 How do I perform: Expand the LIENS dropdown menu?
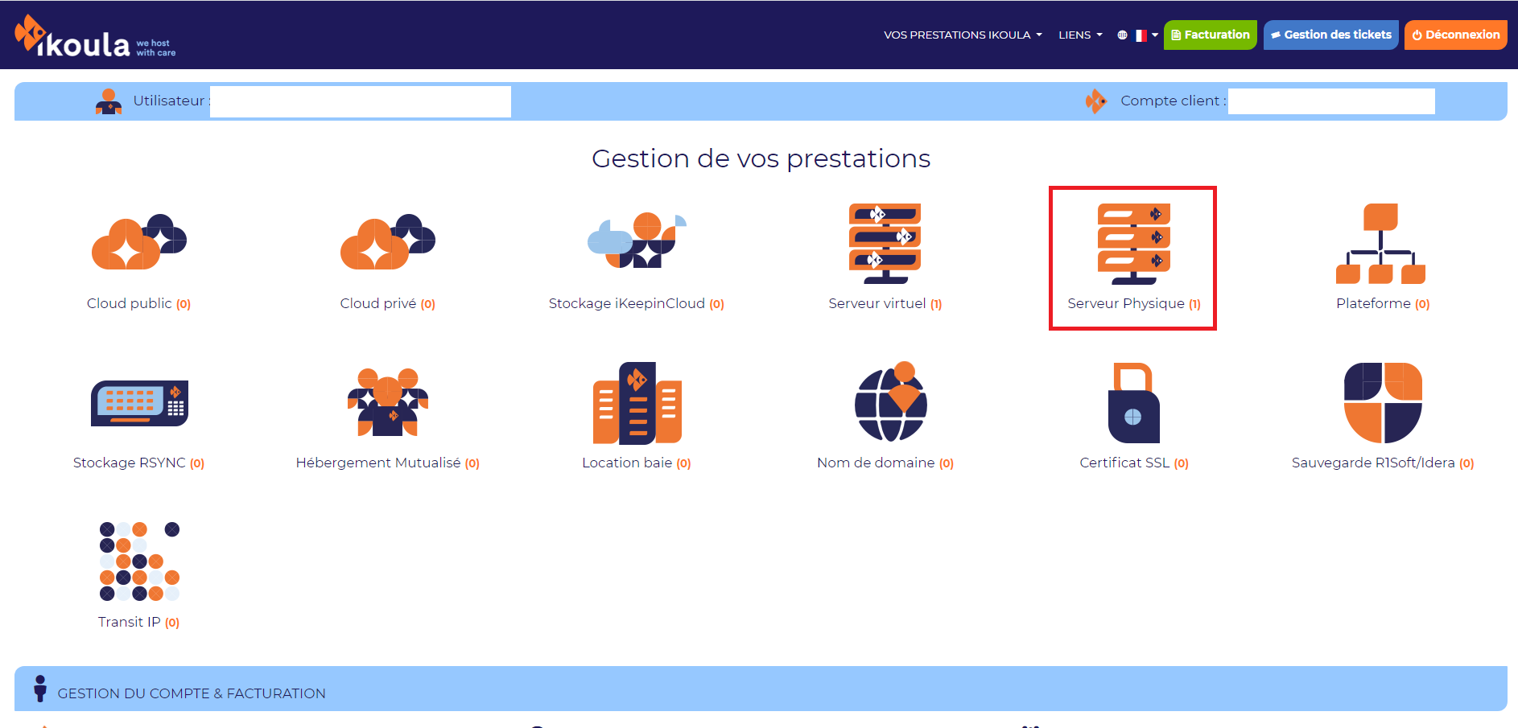(x=1080, y=35)
